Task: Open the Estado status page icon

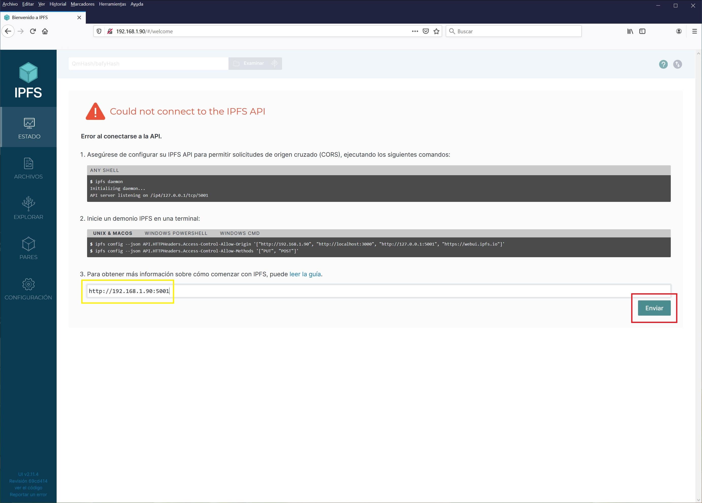Action: point(29,123)
